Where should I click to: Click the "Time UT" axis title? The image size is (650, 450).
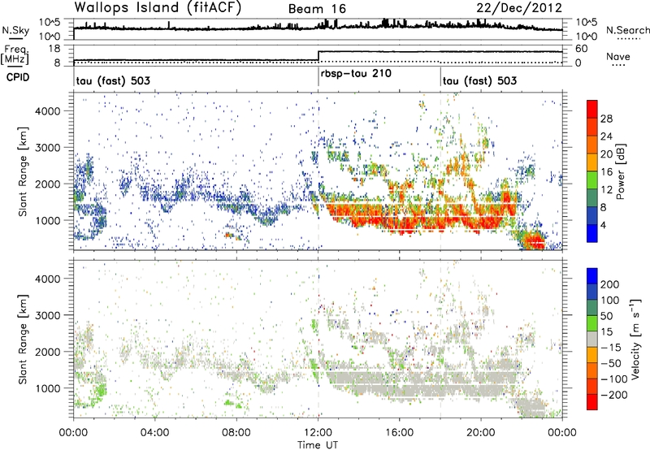click(x=318, y=445)
